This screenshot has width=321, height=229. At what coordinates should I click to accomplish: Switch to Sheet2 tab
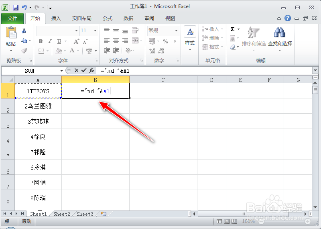(62, 214)
